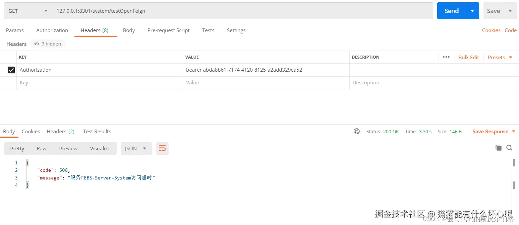This screenshot has height=225, width=519.
Task: Open the three-dots column options
Action: pos(446,57)
